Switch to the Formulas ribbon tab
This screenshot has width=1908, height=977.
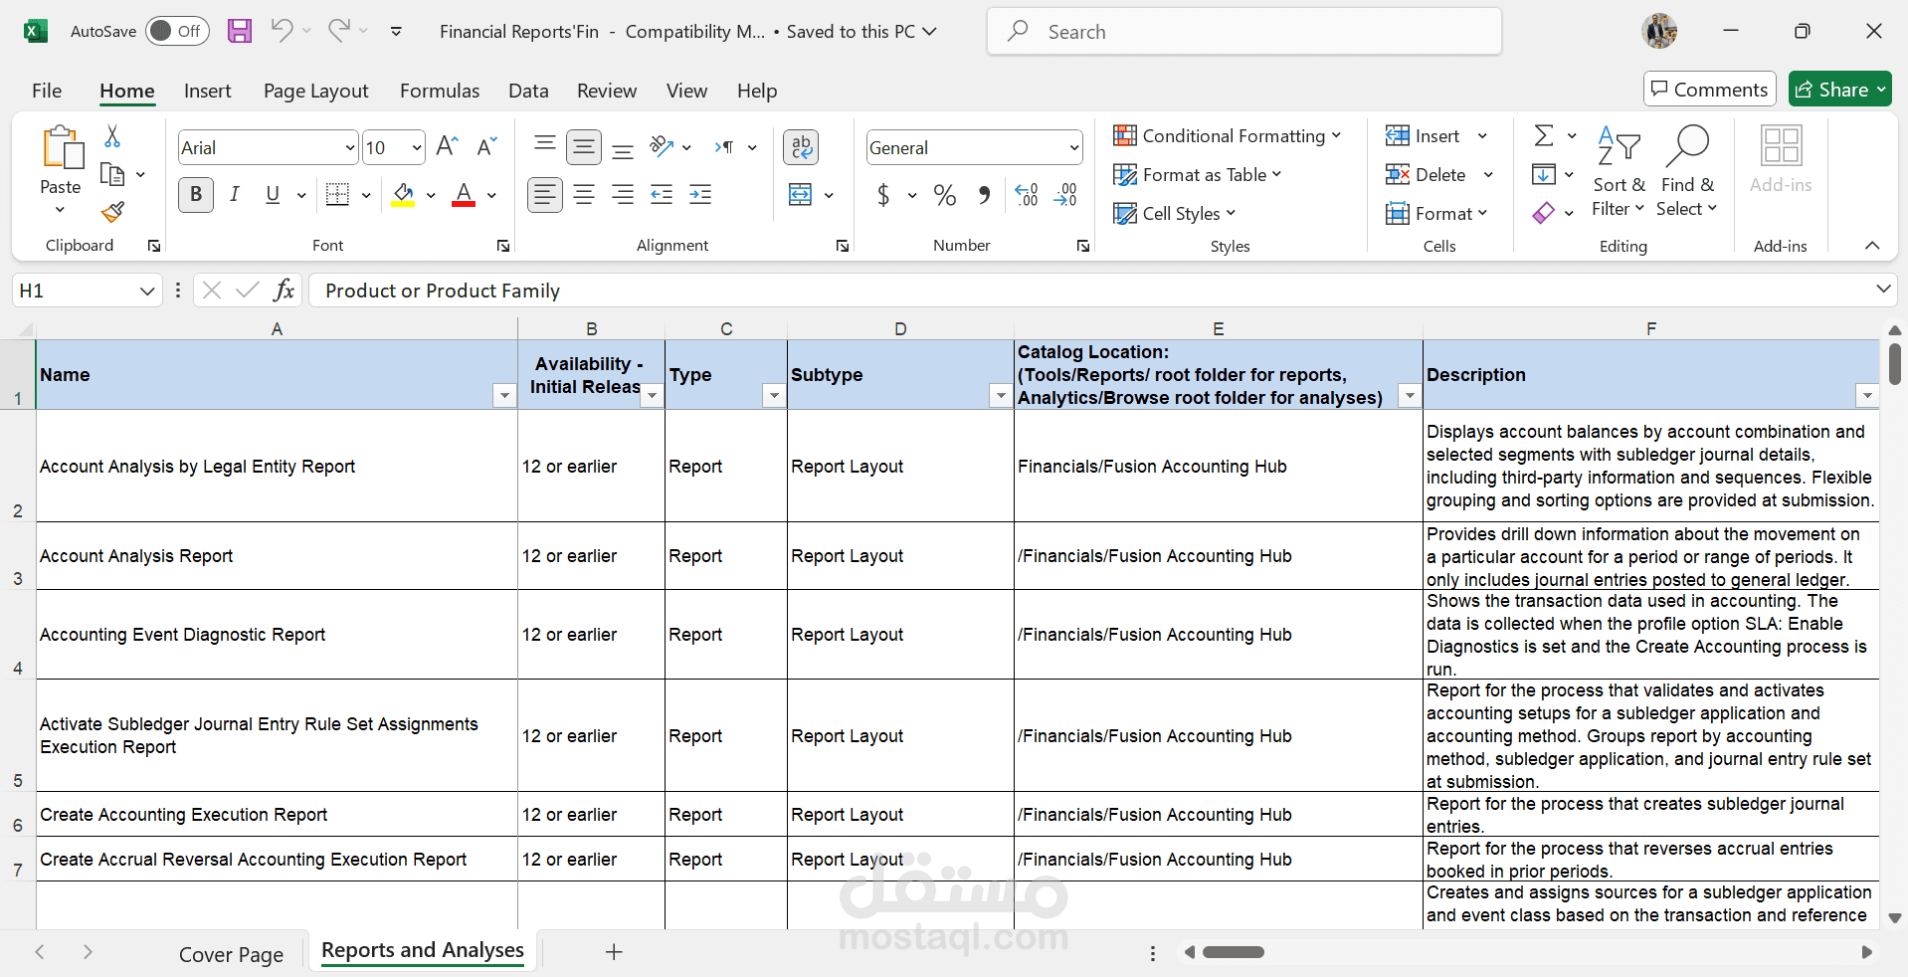(x=439, y=91)
